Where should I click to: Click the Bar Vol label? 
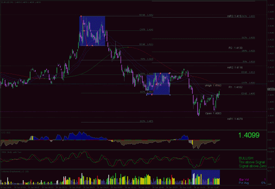point(244,179)
